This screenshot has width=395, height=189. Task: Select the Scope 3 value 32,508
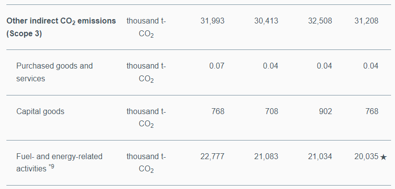(x=320, y=21)
